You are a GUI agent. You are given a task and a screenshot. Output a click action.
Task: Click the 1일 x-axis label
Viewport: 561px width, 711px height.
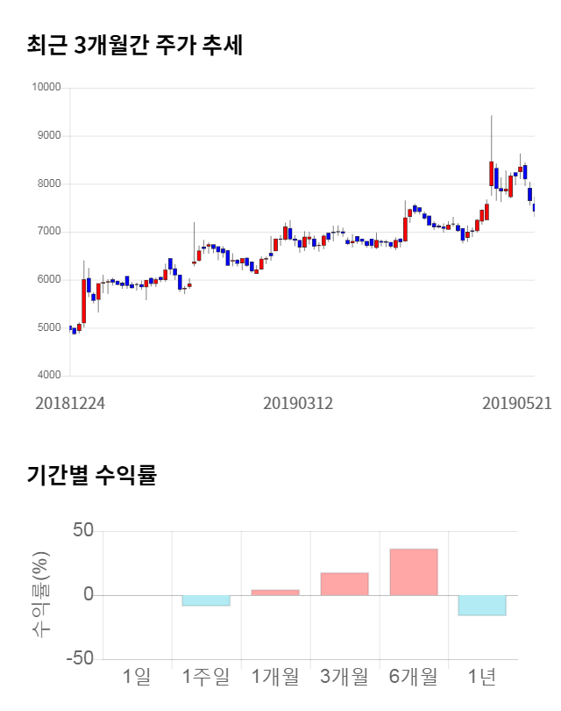tap(137, 677)
